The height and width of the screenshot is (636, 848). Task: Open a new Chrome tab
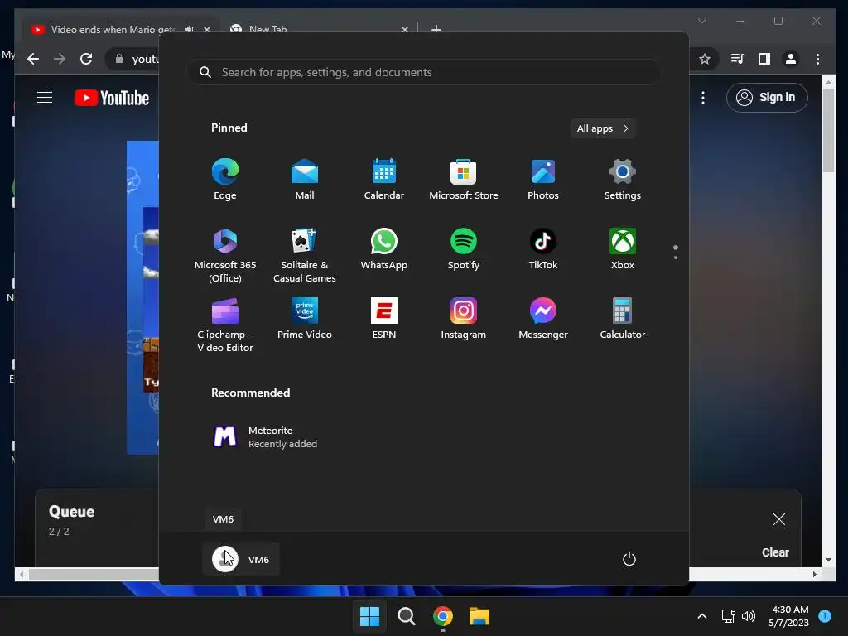(436, 29)
